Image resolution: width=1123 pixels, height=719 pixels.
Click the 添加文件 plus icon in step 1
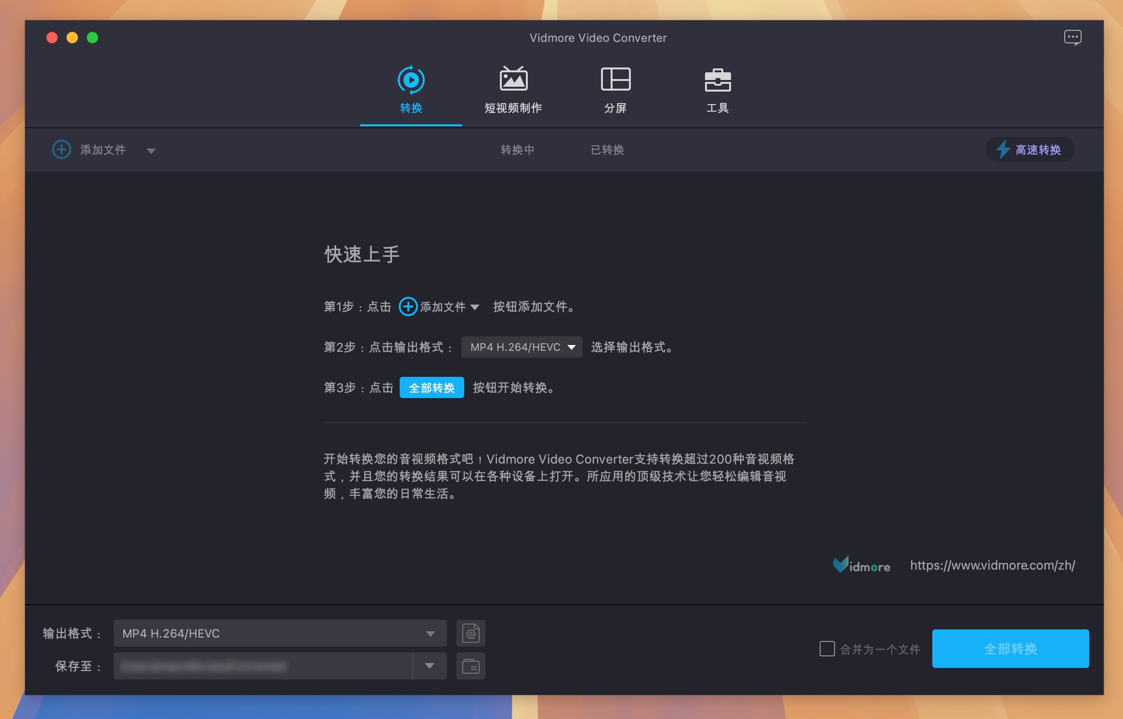click(408, 306)
